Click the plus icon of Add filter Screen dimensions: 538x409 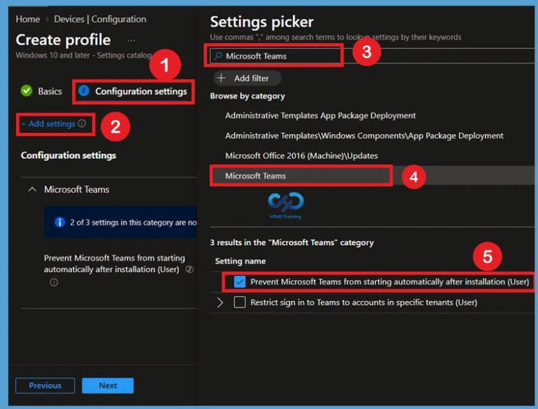pos(221,78)
